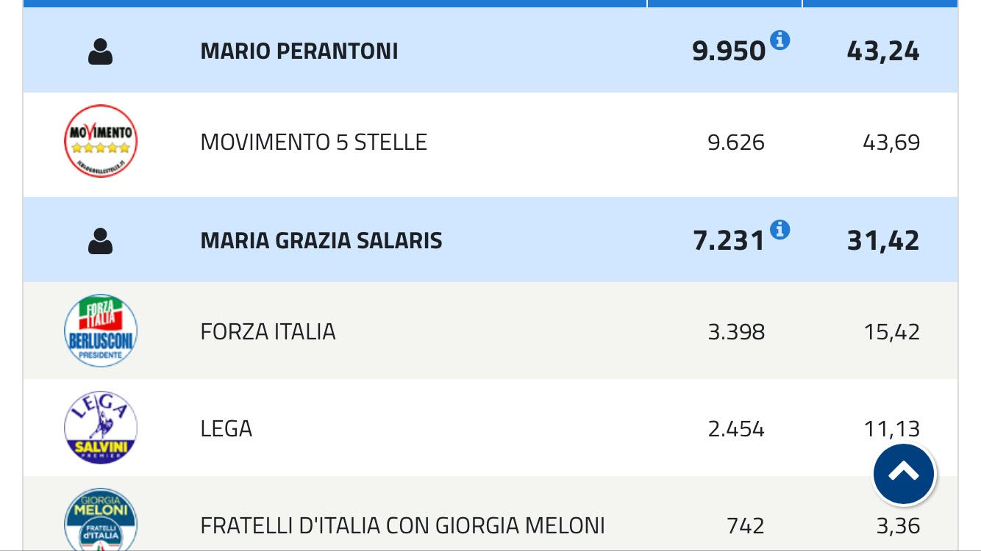This screenshot has width=981, height=551.
Task: Click Mario Perantoni's candidate person icon
Action: (100, 51)
